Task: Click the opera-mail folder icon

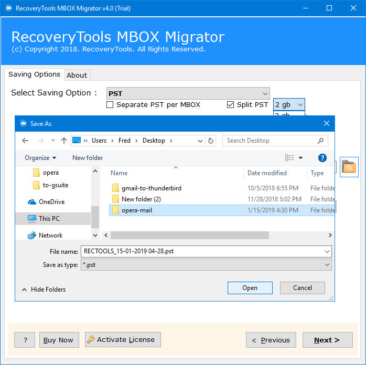Action: pos(115,210)
